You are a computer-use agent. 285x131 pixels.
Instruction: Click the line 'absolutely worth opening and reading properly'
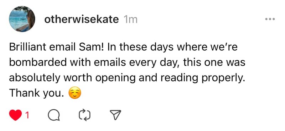click(126, 78)
